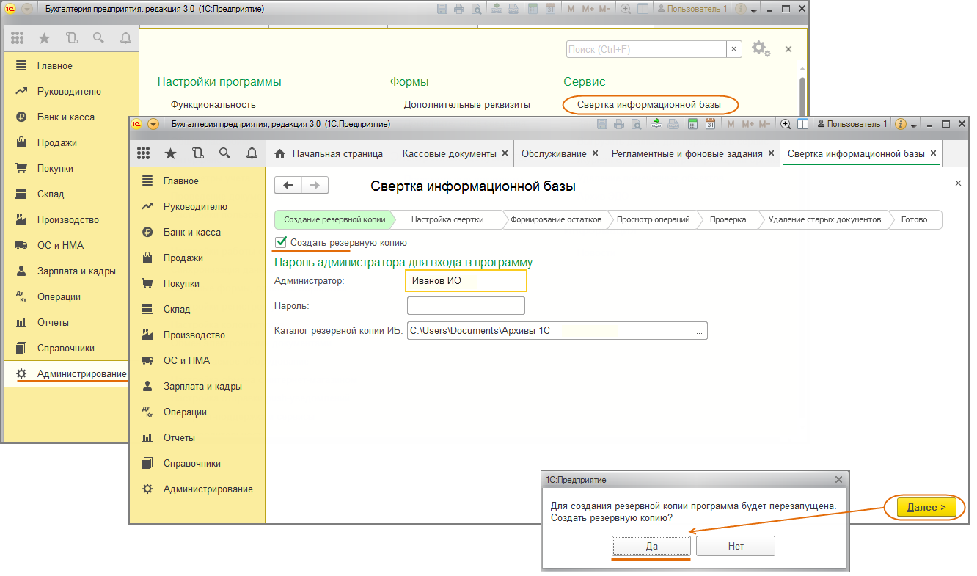
Task: Click the gear settings icon beside search field
Action: [x=761, y=49]
